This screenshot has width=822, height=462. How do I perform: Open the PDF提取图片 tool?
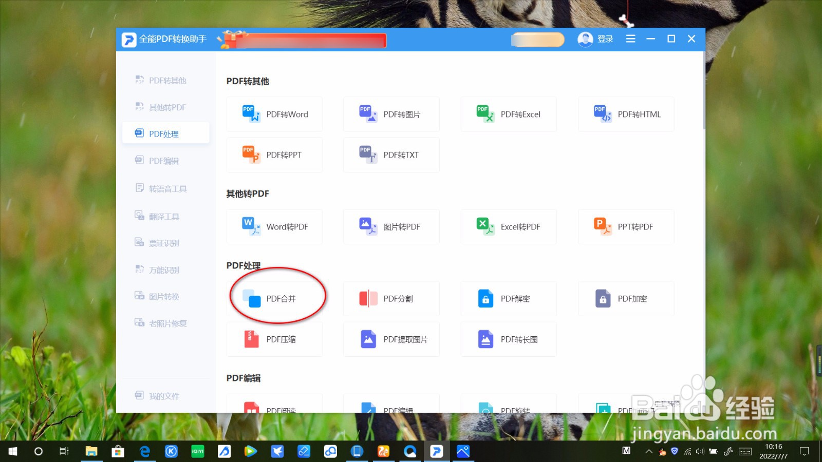pos(391,339)
